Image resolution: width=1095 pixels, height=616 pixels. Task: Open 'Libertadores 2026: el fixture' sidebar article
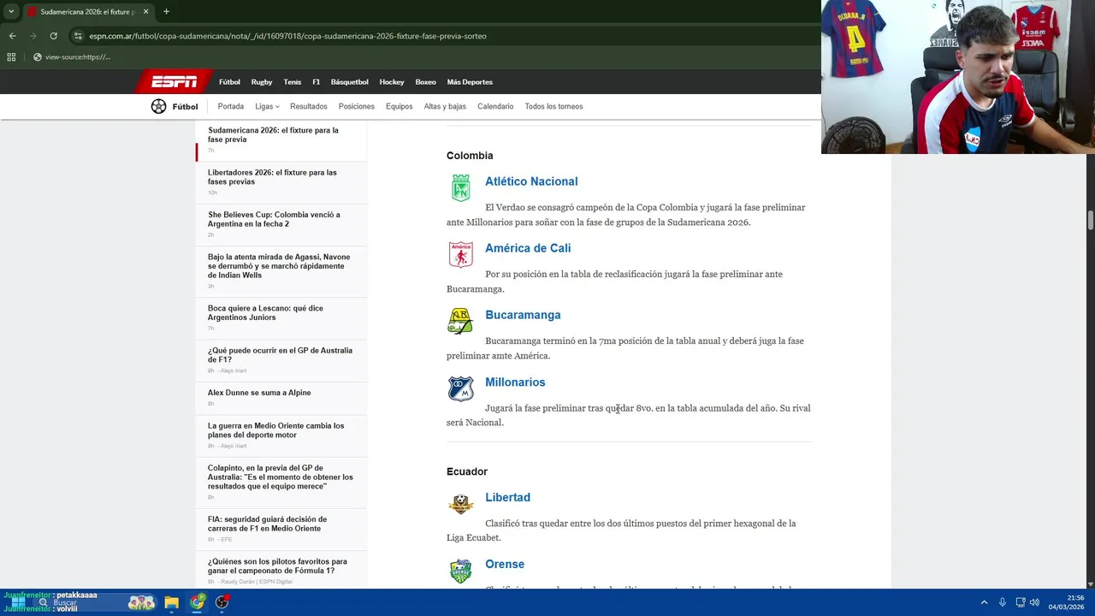click(272, 177)
